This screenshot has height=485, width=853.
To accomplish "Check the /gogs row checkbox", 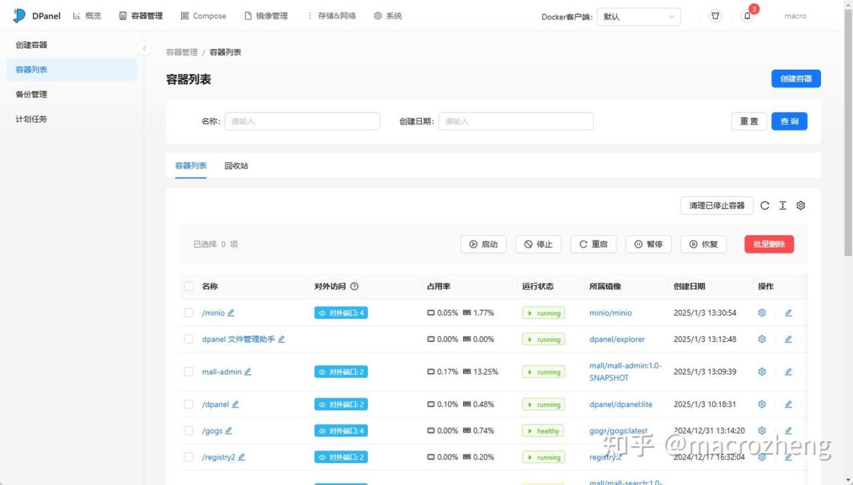I will tap(189, 431).
